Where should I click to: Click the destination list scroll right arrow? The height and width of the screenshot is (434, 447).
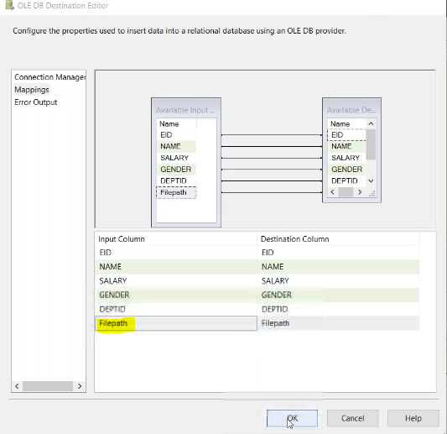[360, 192]
